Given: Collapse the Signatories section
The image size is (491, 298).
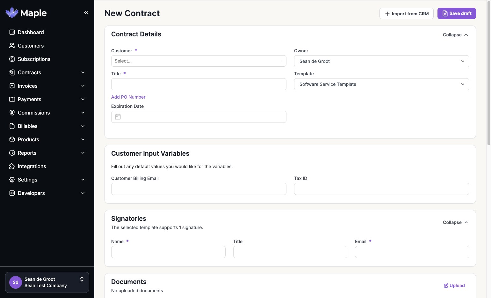Looking at the screenshot, I should pos(455,222).
